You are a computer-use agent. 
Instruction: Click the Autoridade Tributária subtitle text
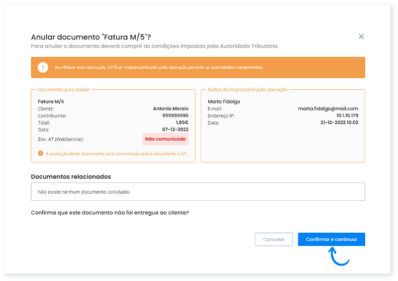click(x=155, y=46)
